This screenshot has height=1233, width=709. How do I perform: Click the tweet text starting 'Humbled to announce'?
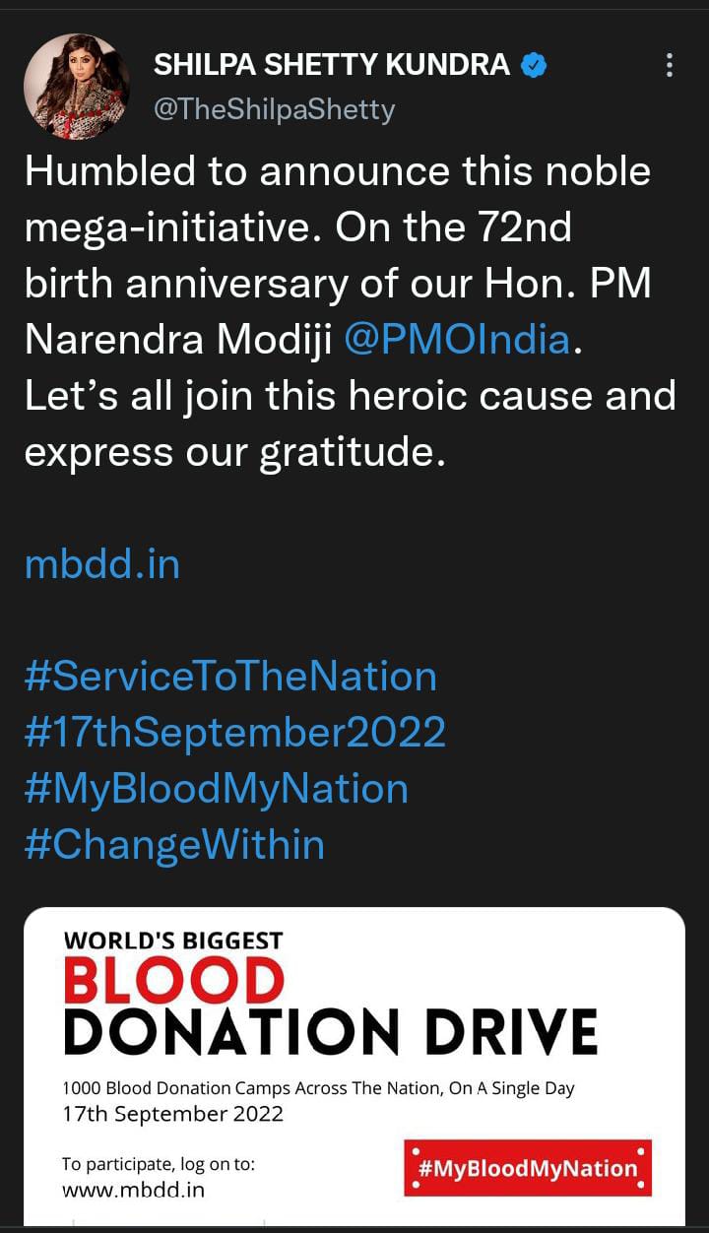[x=337, y=171]
